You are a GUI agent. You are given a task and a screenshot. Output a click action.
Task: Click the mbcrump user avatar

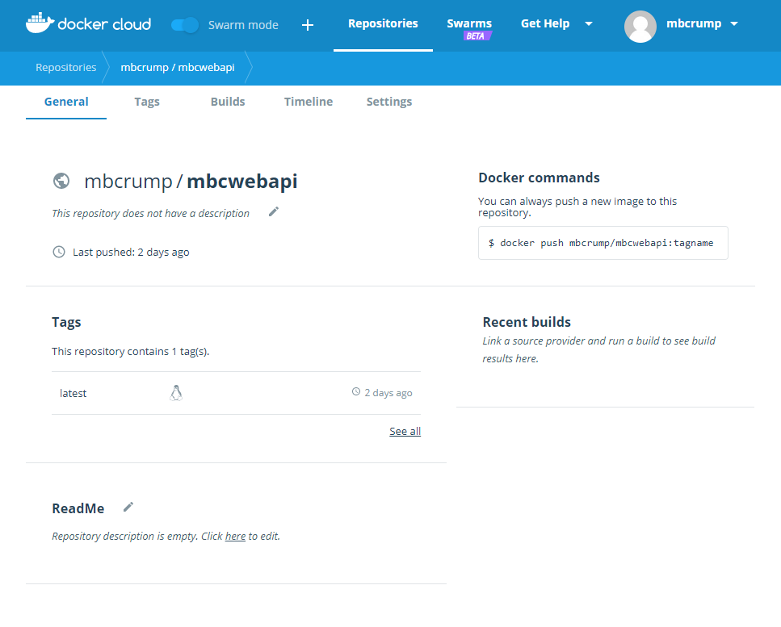click(x=640, y=27)
